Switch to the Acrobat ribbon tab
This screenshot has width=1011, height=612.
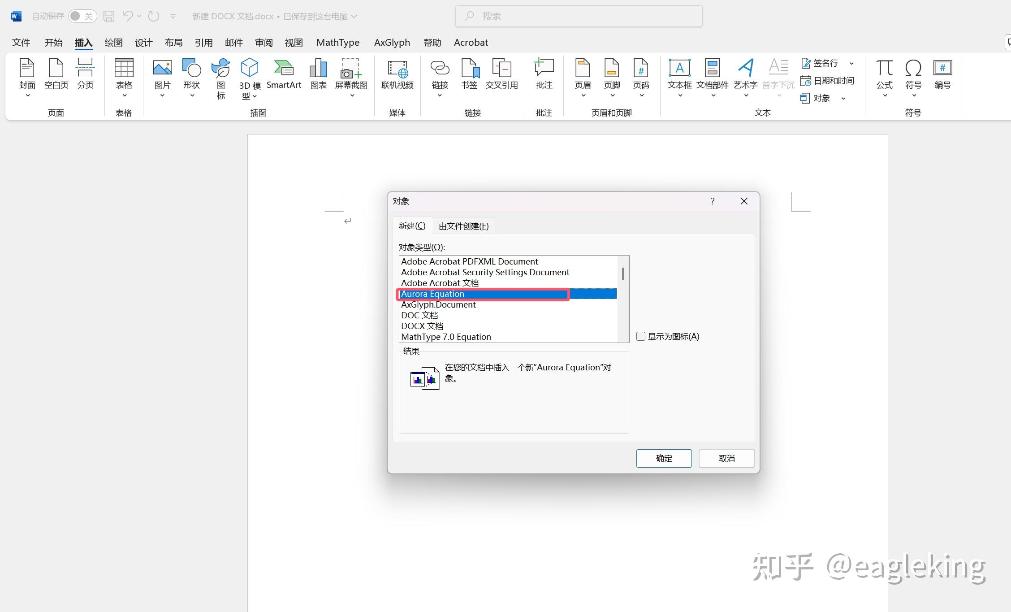coord(471,43)
